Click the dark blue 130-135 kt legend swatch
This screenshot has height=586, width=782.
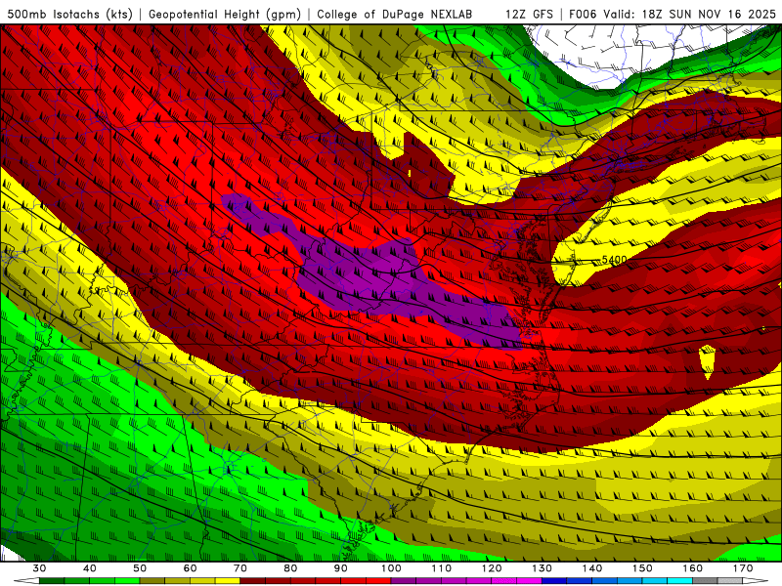coord(554,580)
